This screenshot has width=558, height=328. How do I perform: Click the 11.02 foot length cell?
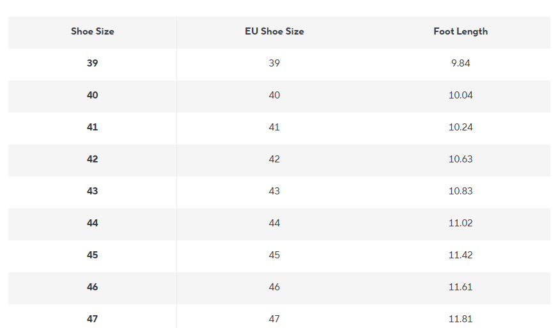460,223
